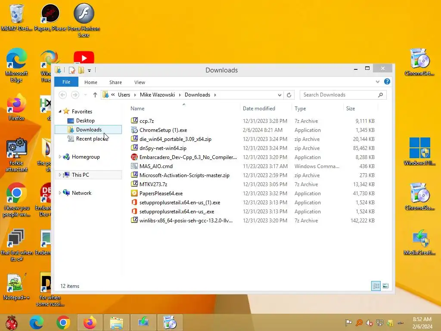
Task: Sort by Type column header
Action: click(x=317, y=108)
